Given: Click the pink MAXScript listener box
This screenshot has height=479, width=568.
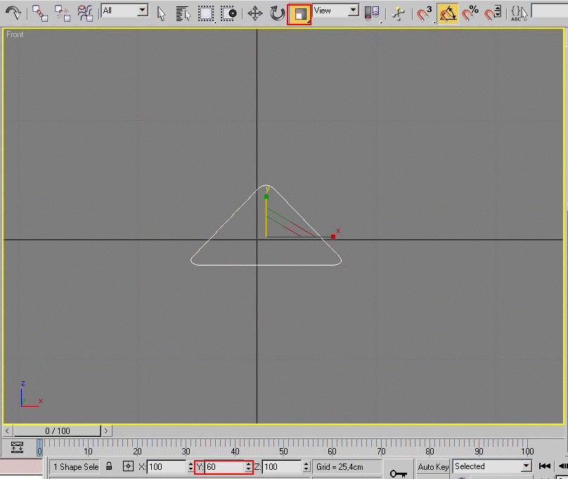Looking at the screenshot, I should [21, 466].
